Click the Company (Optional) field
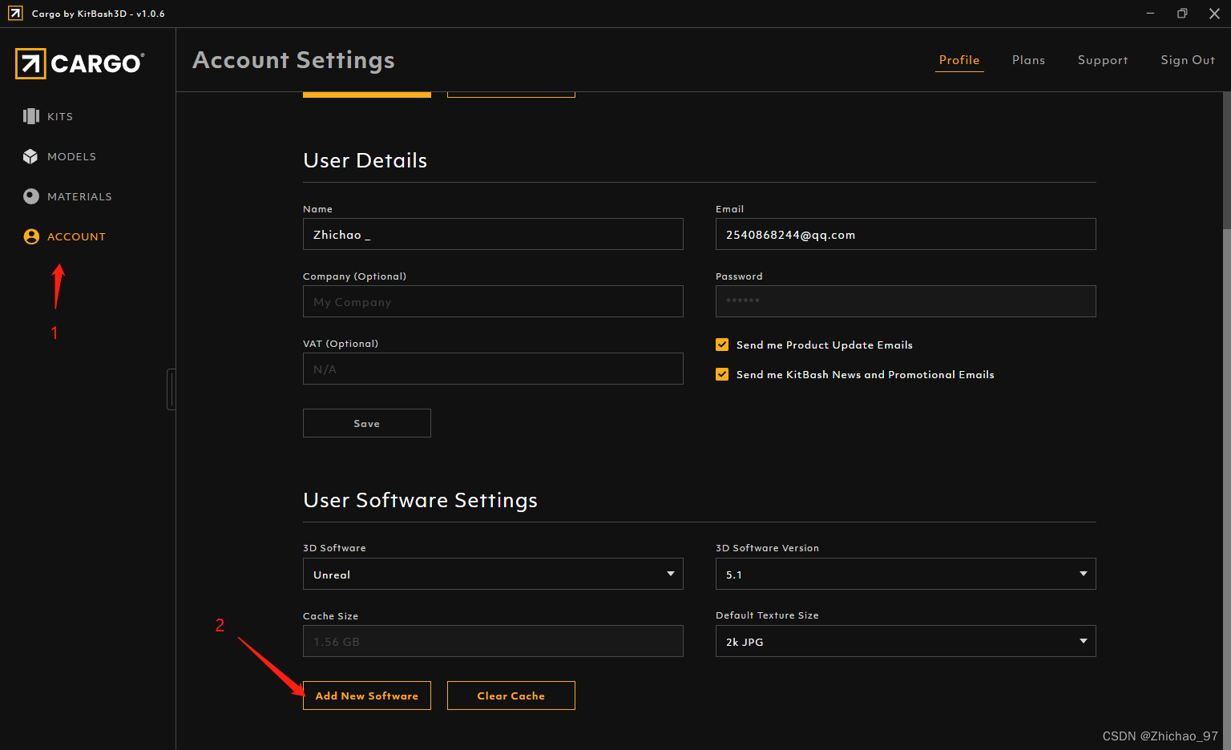Image resolution: width=1231 pixels, height=750 pixels. (x=493, y=301)
